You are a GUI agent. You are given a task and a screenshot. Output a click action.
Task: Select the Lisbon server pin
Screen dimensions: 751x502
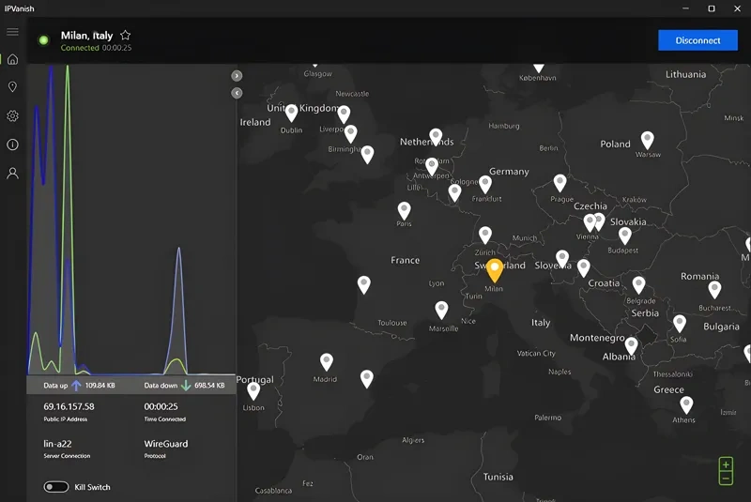253,391
